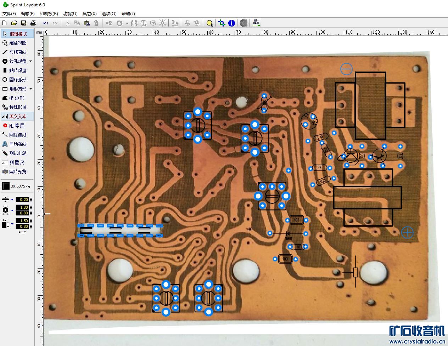Select 编辑模式 edit mode tool
The height and width of the screenshot is (346, 448).
pos(17,34)
